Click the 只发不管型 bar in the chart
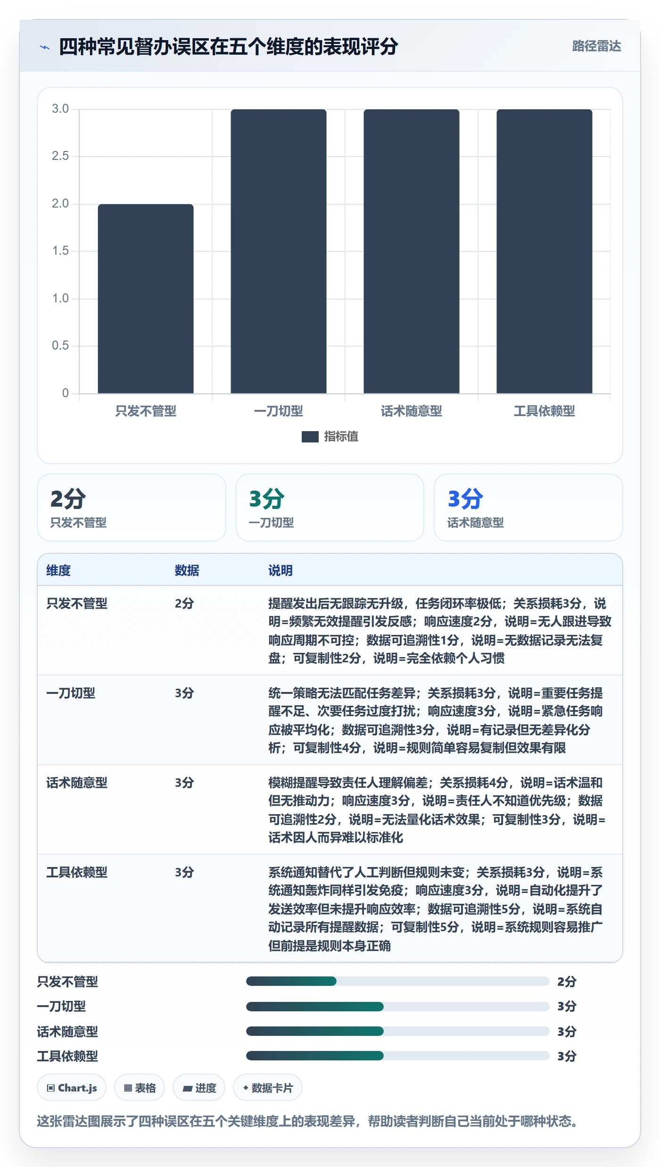The image size is (660, 1167). click(146, 299)
